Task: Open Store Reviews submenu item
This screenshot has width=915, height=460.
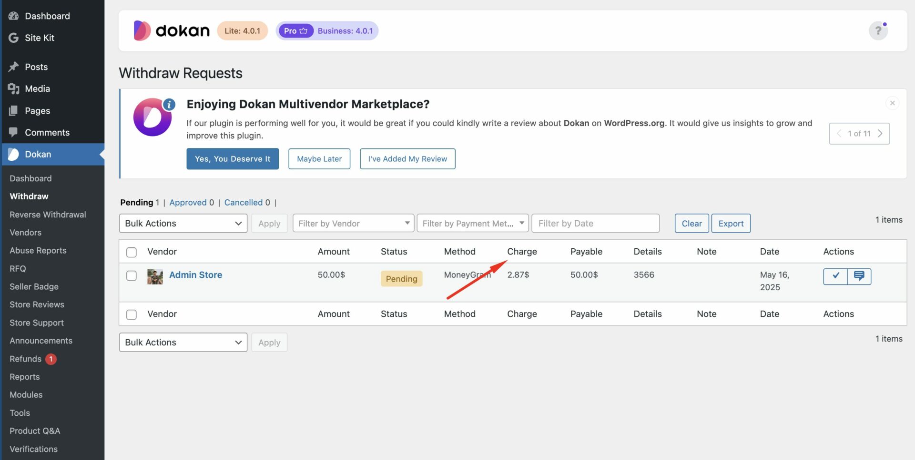Action: click(37, 304)
